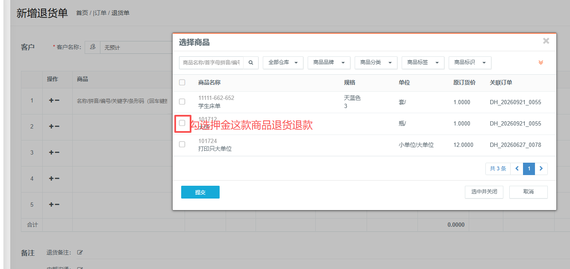Click the plus icon in row 2

(51, 126)
